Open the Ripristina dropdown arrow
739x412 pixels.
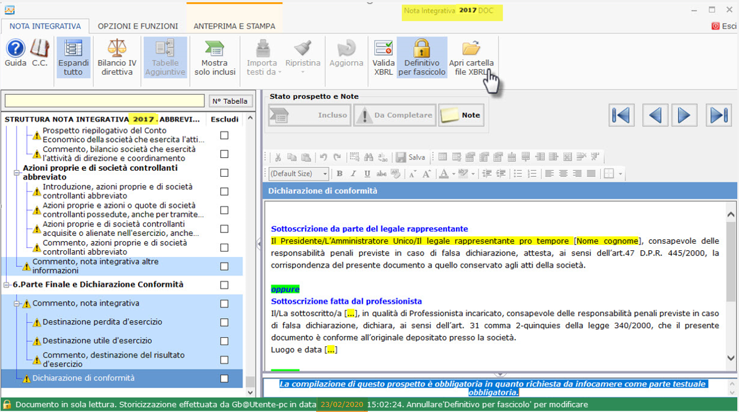(303, 72)
